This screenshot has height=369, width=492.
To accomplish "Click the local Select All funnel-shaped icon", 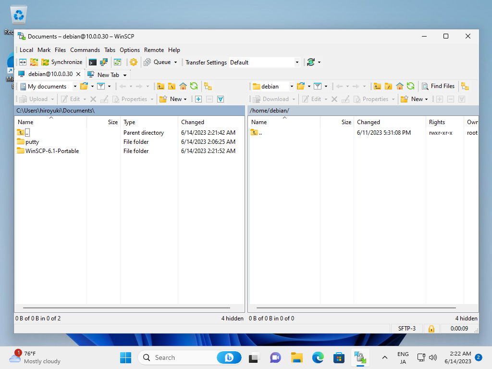I will pyautogui.click(x=221, y=99).
